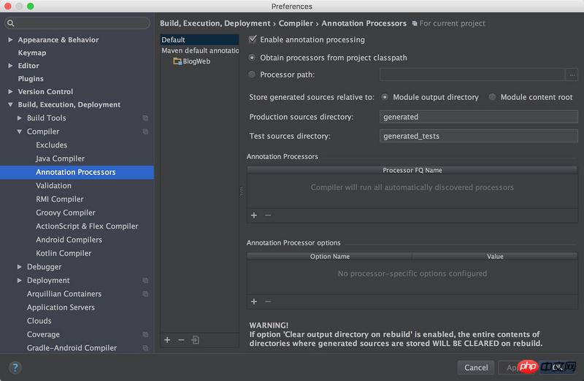Open Groovy Compiler settings

(66, 212)
